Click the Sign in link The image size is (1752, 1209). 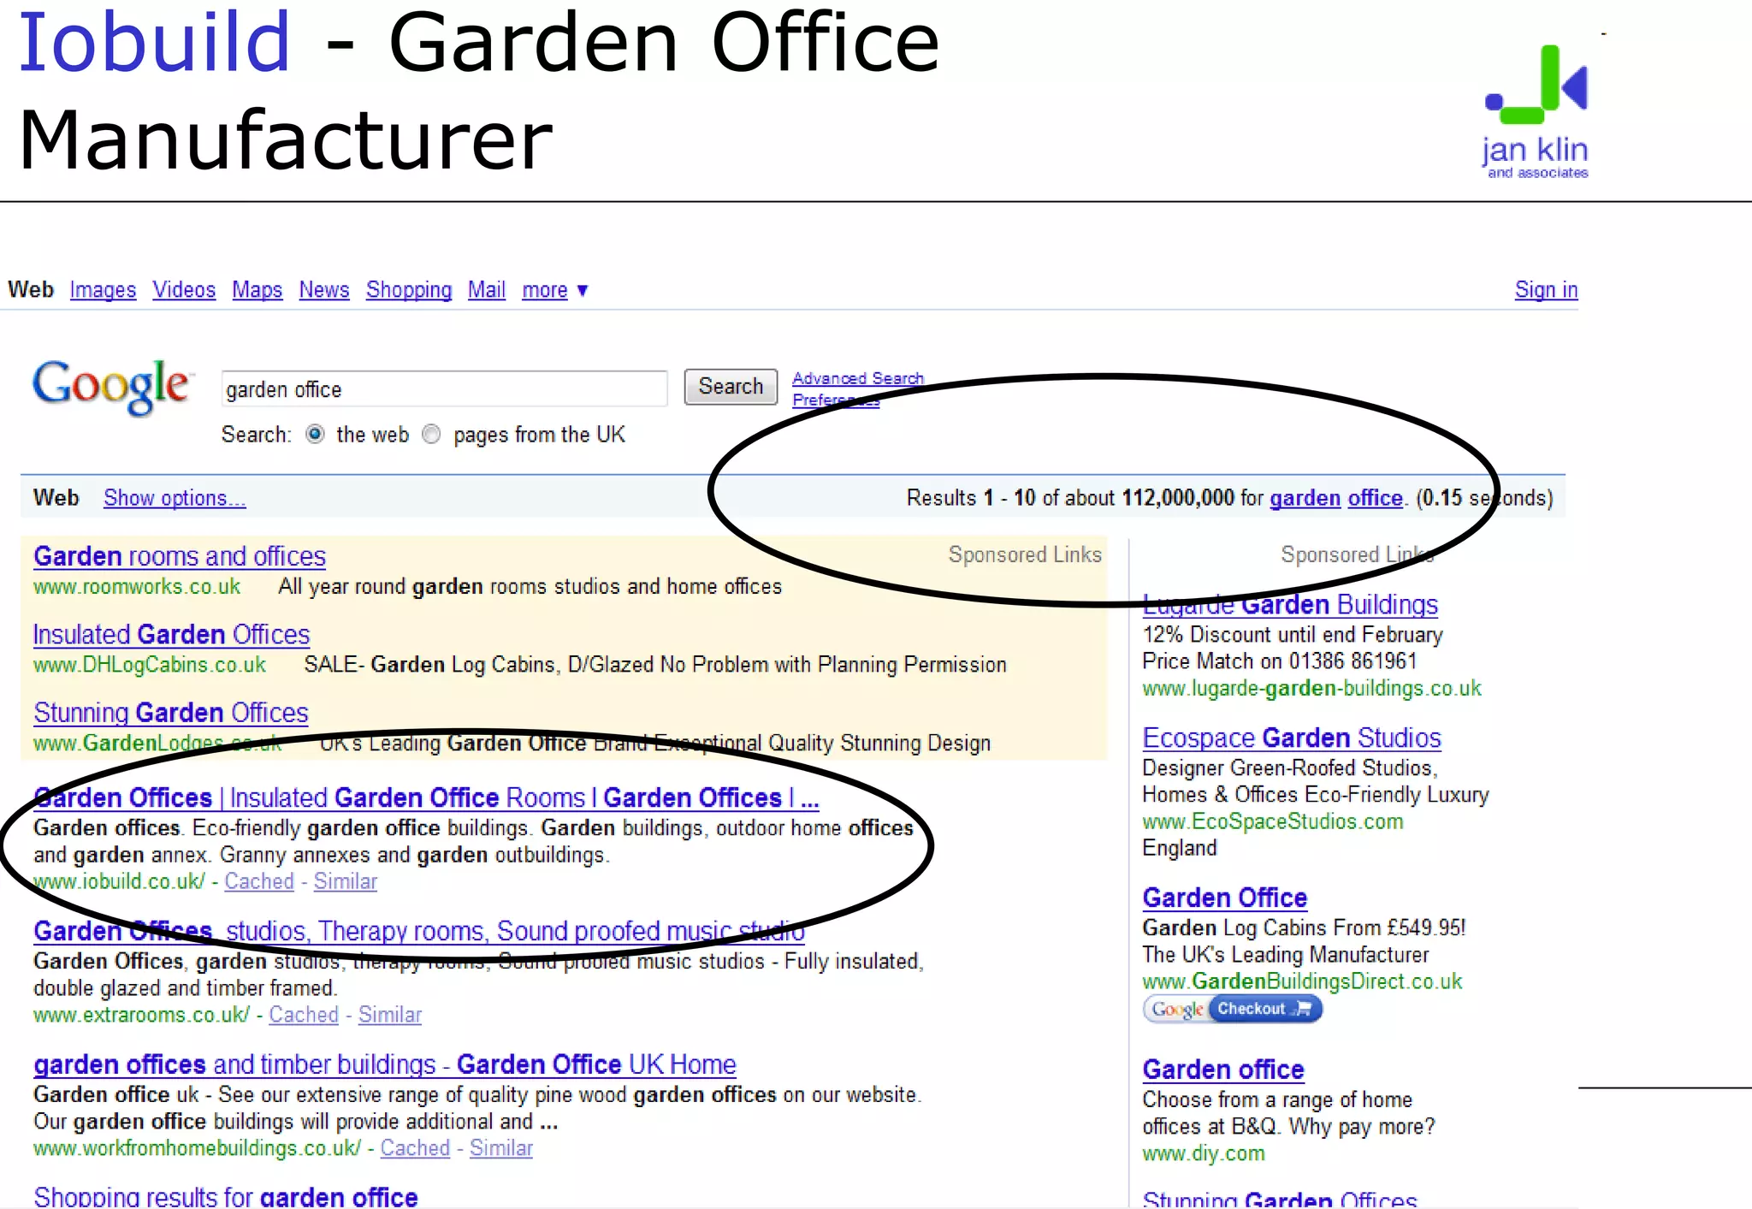coord(1546,290)
